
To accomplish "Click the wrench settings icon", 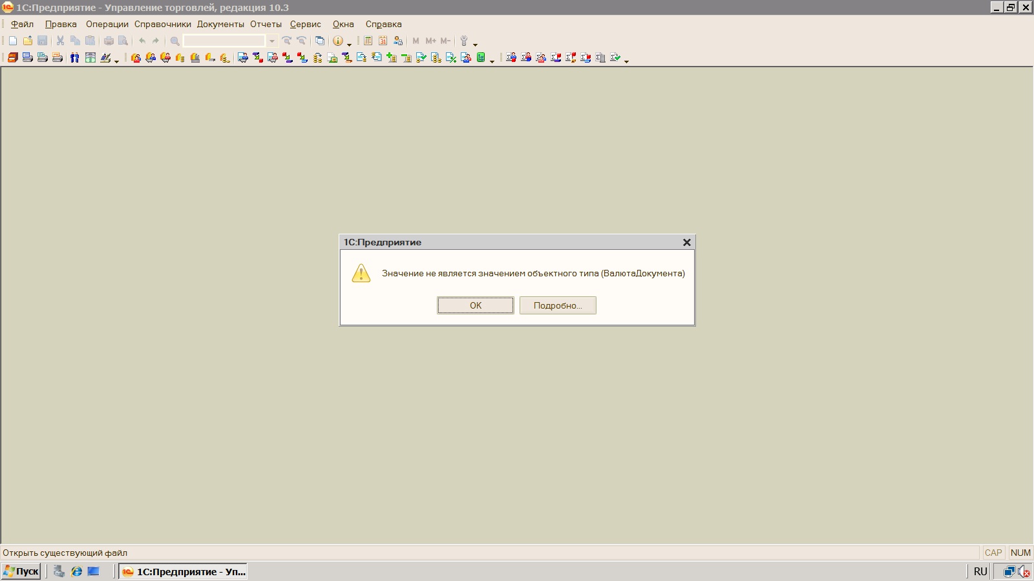I will pyautogui.click(x=464, y=41).
